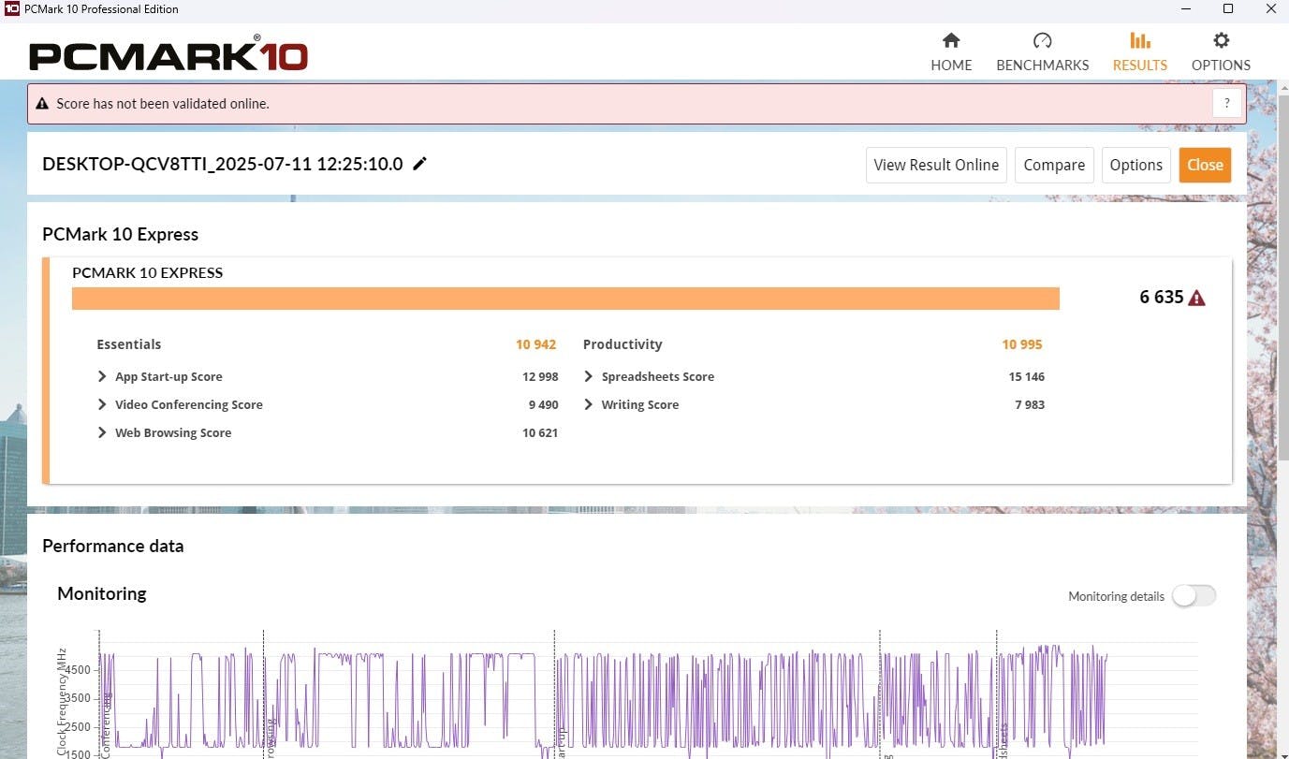
Task: Open the HOME tab label
Action: point(951,66)
